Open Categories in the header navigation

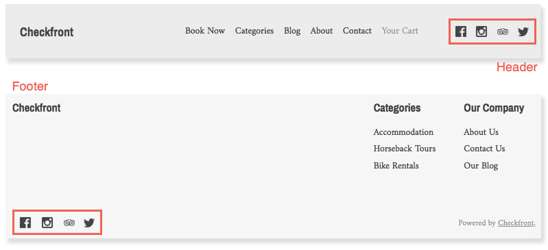coord(254,31)
